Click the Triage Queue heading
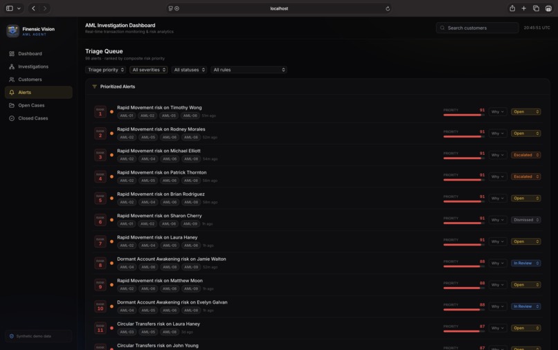 tap(104, 51)
